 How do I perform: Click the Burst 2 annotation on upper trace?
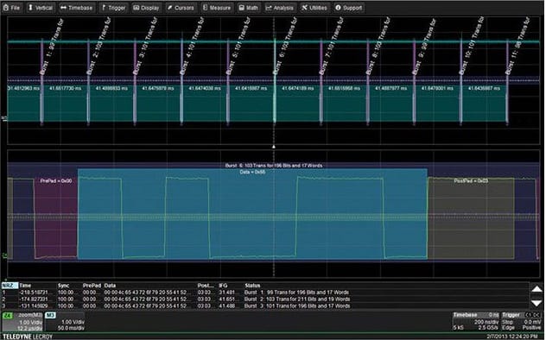(98, 47)
